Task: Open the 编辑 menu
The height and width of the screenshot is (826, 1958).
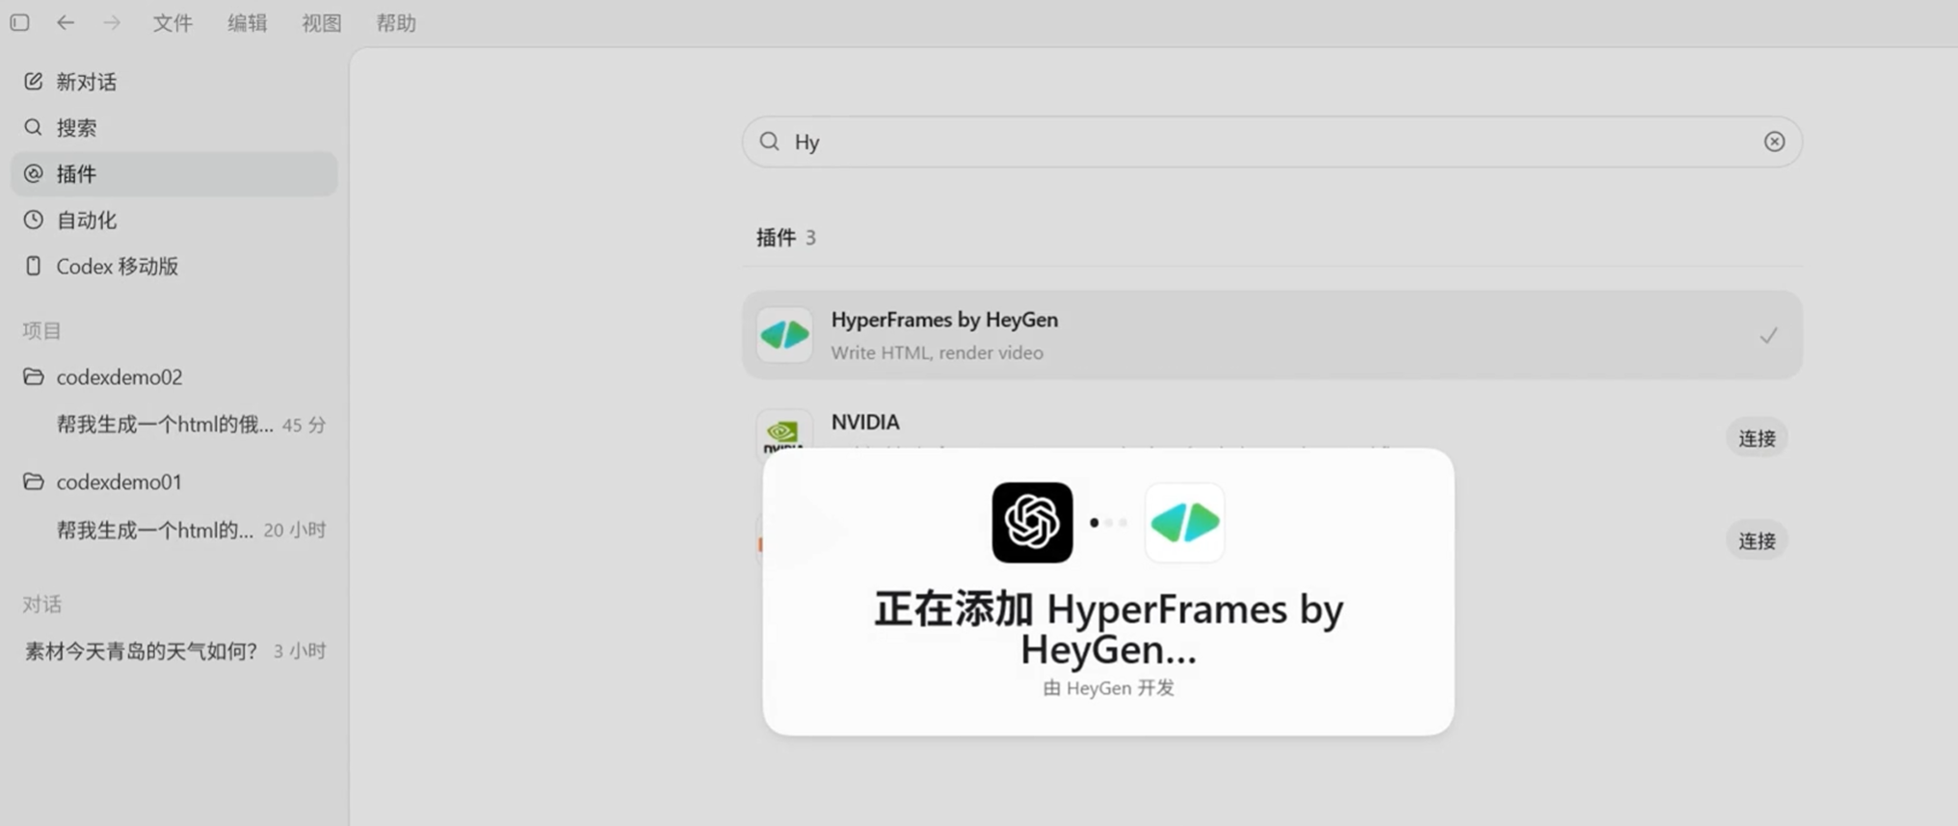Action: click(247, 23)
